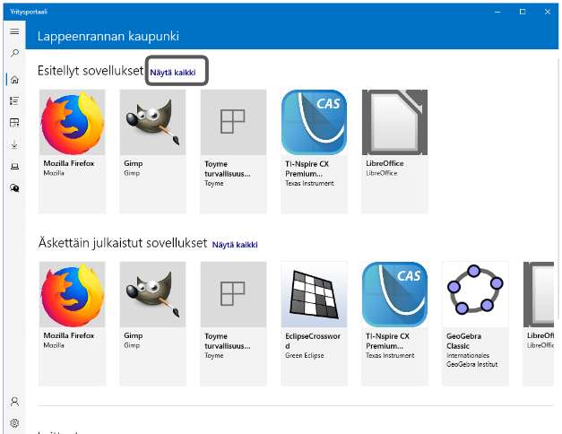Screen dimensions: 562x434
Task: Open Mozilla Firefox in recently published apps
Action: click(x=72, y=324)
